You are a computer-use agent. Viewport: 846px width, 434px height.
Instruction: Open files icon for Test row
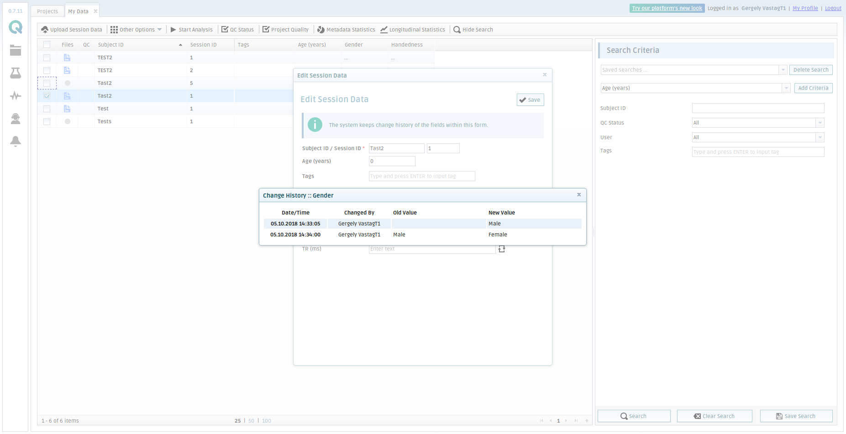(67, 109)
